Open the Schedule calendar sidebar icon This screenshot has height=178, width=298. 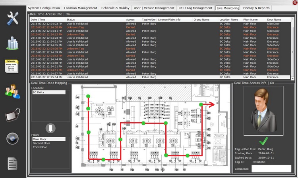(x=13, y=66)
